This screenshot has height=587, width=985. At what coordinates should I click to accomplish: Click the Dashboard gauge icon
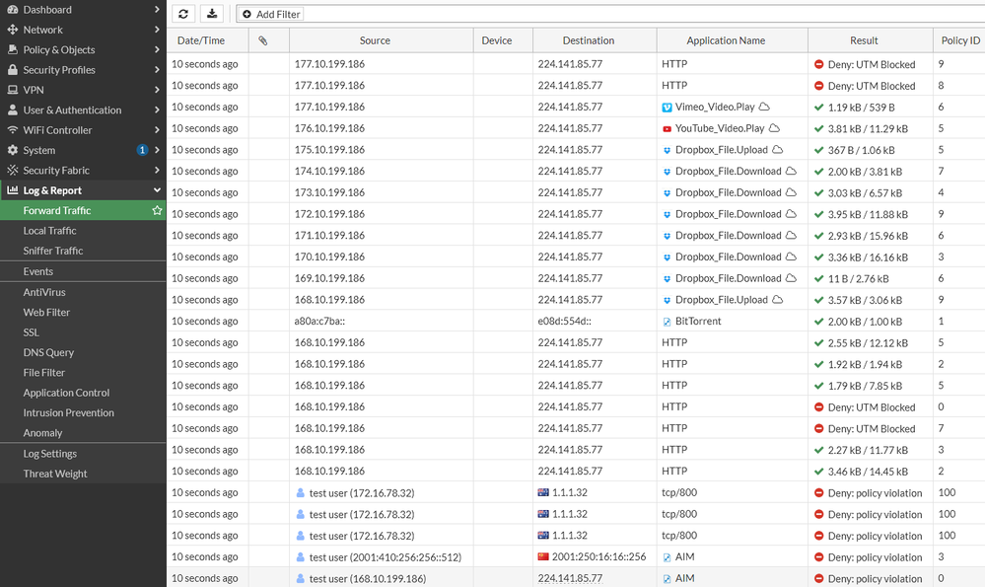(x=13, y=10)
